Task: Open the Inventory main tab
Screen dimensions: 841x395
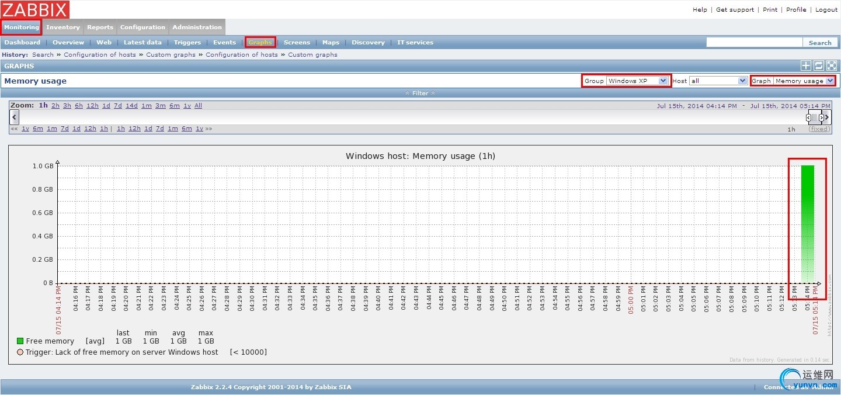Action: click(63, 27)
